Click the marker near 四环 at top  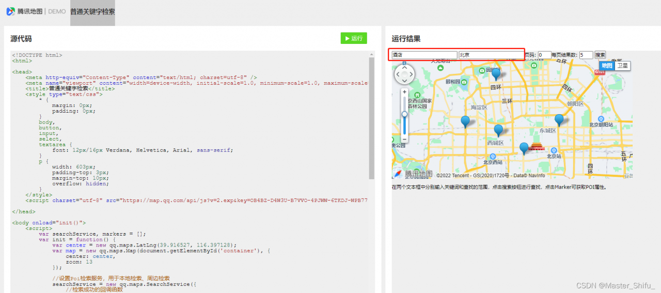(496, 74)
